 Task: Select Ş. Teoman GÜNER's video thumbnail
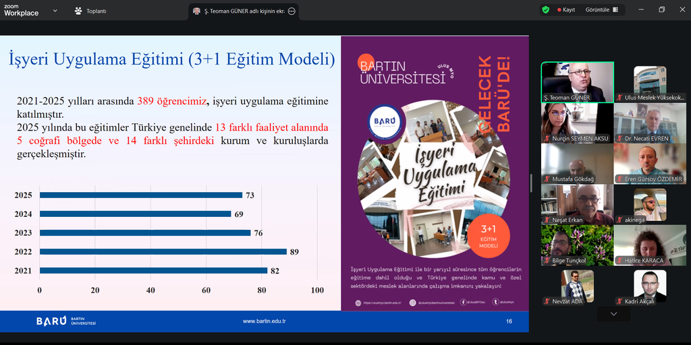[x=577, y=80]
